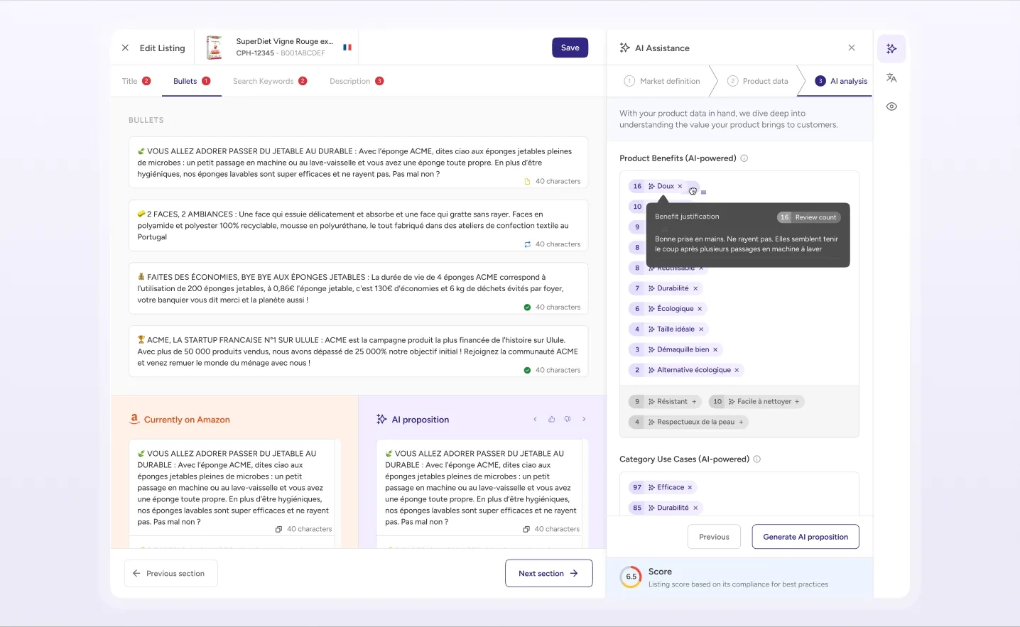Screen dimensions: 1020x627
Task: Click the AI proposition sparkle icon
Action: [x=381, y=419]
